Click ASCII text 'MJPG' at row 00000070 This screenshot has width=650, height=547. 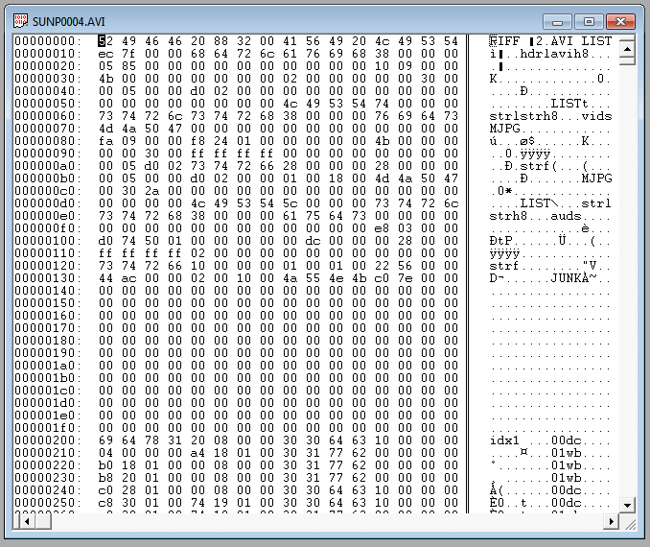pos(504,128)
